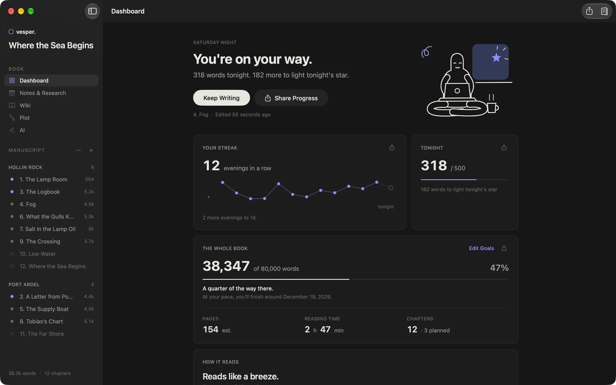This screenshot has width=616, height=385.
Task: Open Manuscript more options ellipsis
Action: click(x=78, y=150)
